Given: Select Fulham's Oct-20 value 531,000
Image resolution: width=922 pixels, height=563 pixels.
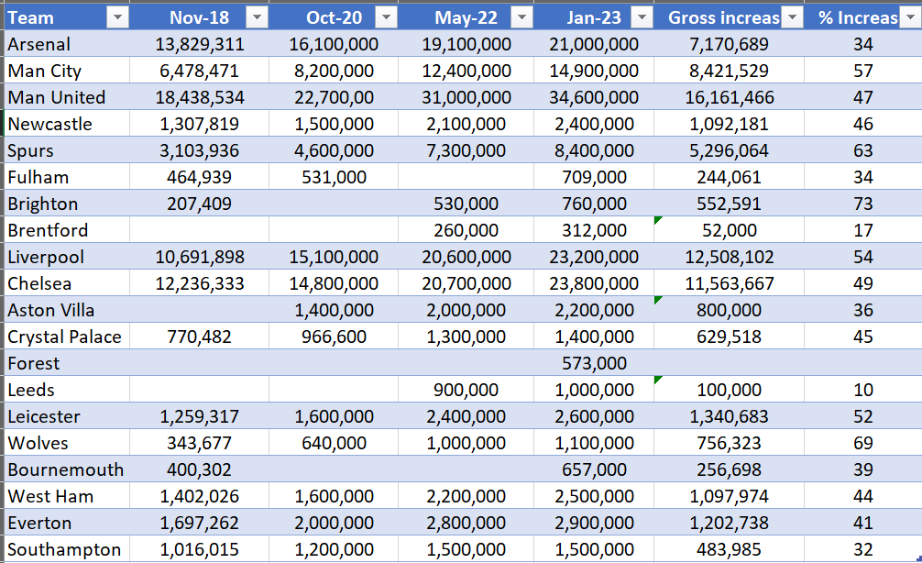Looking at the screenshot, I should pos(334,176).
